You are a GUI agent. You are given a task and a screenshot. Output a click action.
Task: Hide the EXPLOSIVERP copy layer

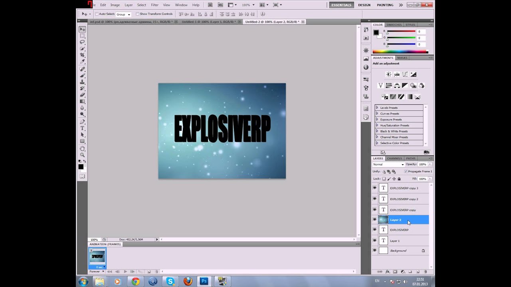pyautogui.click(x=374, y=210)
